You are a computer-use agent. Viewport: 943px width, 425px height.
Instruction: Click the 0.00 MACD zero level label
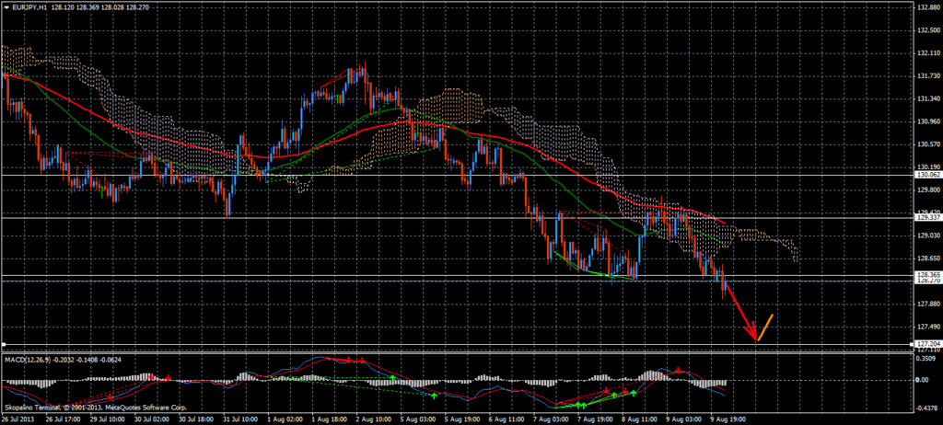(924, 379)
